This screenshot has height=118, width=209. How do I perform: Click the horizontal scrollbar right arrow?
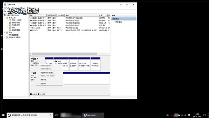[x=109, y=54]
